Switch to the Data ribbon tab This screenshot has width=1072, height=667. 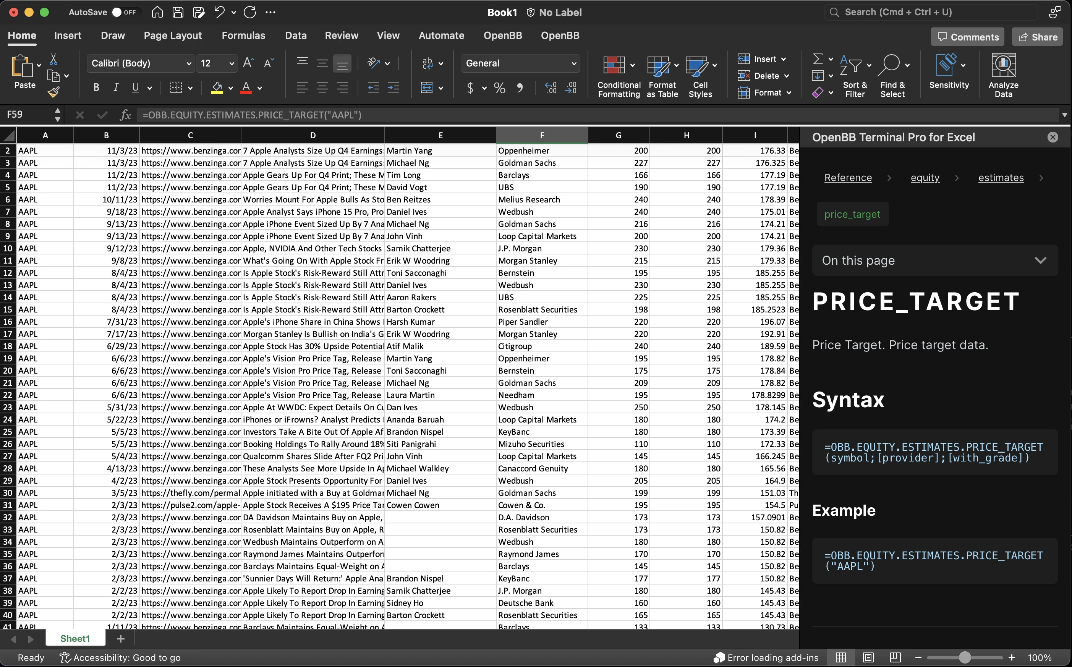coord(296,36)
